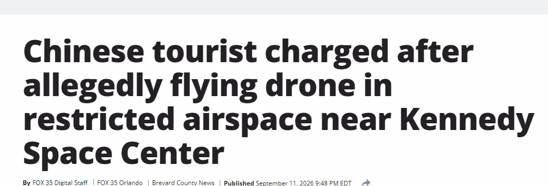The width and height of the screenshot is (548, 186).
Task: Click the word "By" in the byline
Action: [26, 183]
